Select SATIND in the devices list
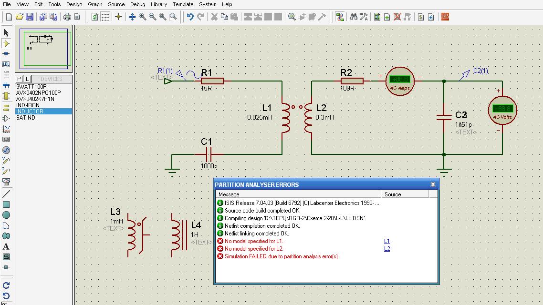 [26, 118]
